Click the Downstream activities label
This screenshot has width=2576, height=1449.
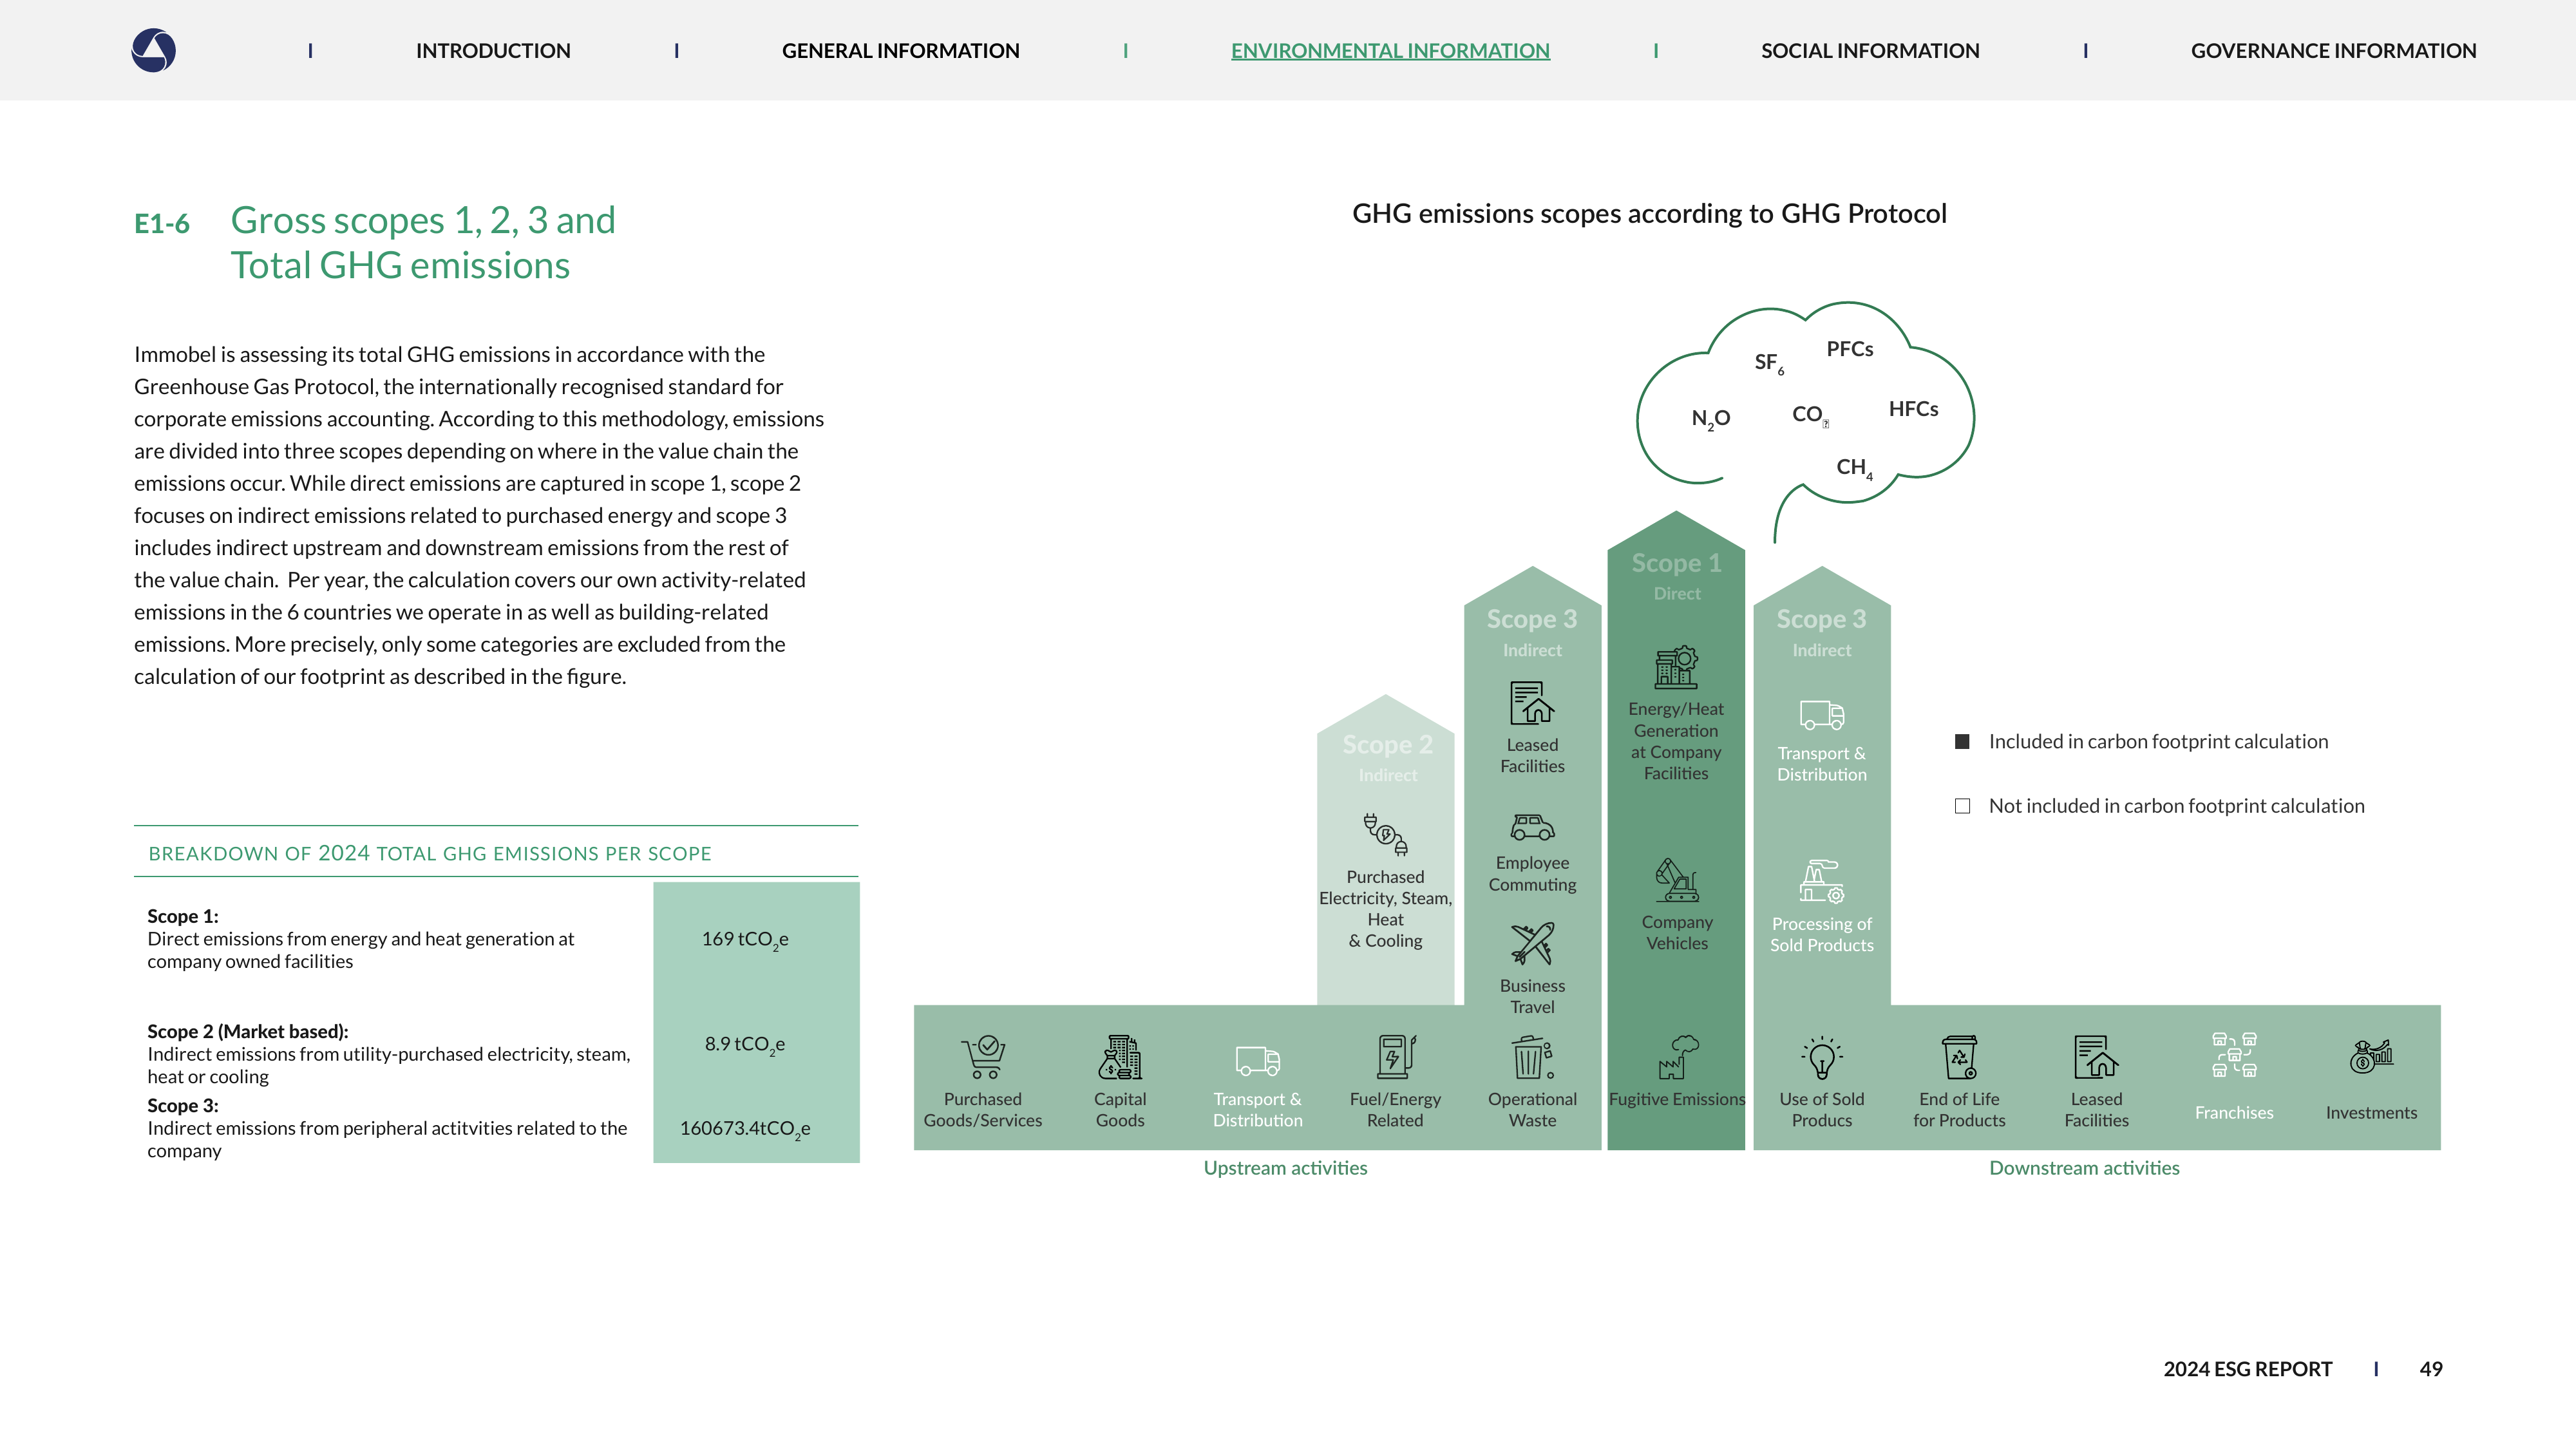[x=2084, y=1168]
